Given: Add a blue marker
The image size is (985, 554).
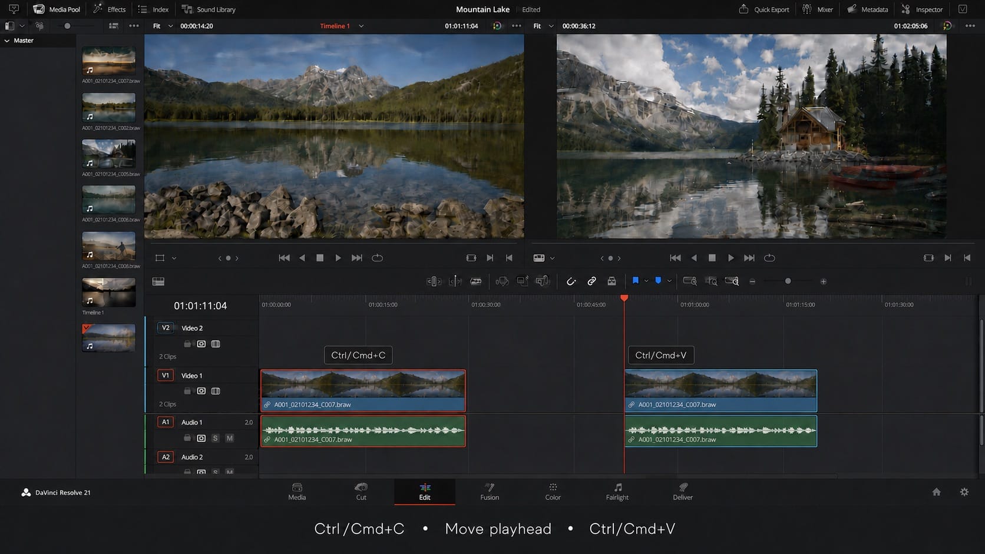Looking at the screenshot, I should pos(658,281).
